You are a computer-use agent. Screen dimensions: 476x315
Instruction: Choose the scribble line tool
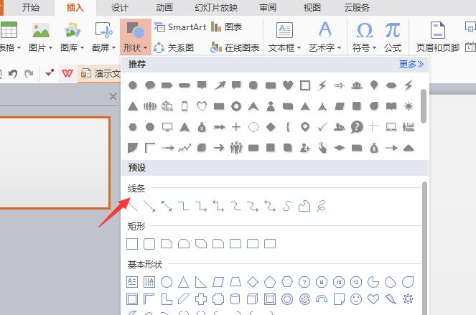[x=322, y=206]
